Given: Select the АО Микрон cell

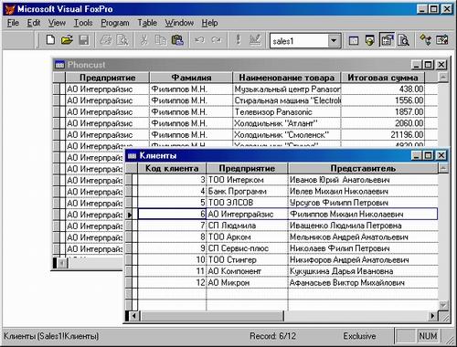Looking at the screenshot, I should pos(247,283).
